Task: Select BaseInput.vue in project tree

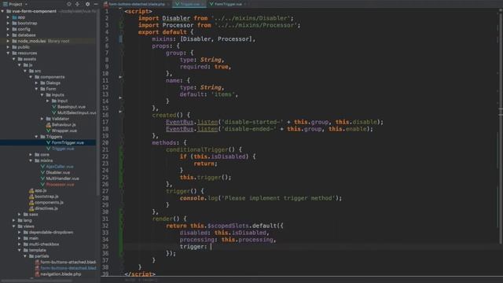Action: pos(72,107)
